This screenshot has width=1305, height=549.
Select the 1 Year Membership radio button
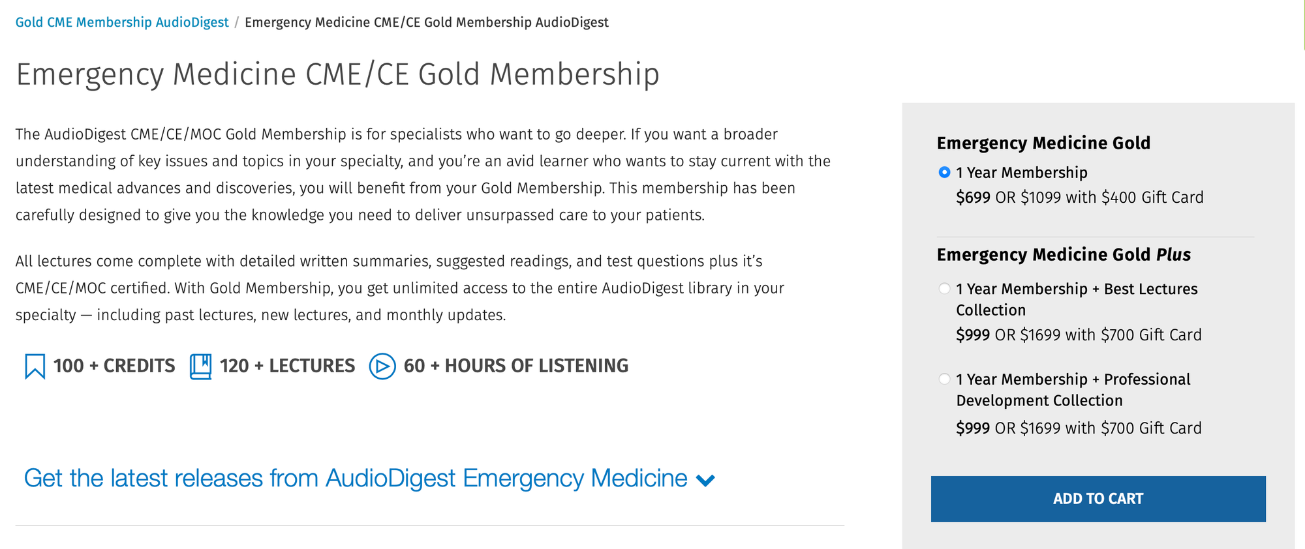[944, 173]
